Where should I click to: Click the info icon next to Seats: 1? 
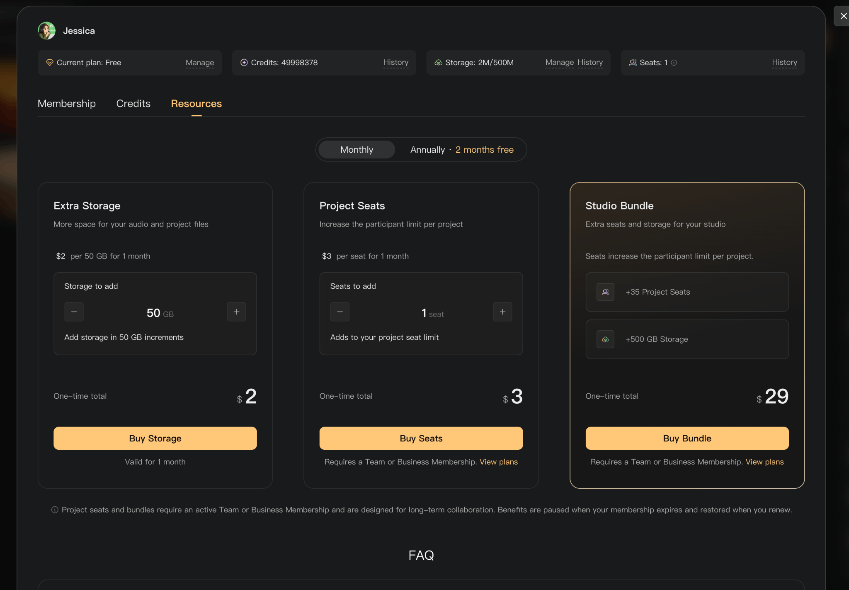[x=674, y=63]
